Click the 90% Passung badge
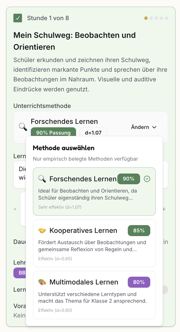The height and width of the screenshot is (332, 180). tap(53, 133)
